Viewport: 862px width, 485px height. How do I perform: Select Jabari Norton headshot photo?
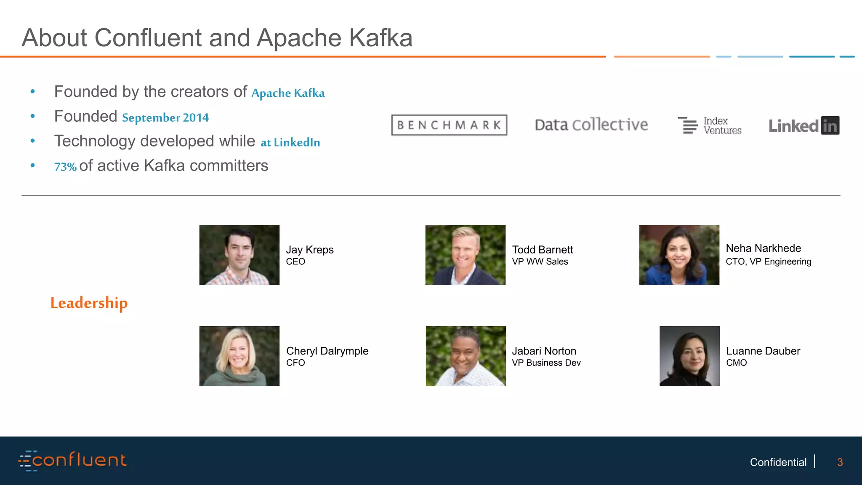(466, 356)
